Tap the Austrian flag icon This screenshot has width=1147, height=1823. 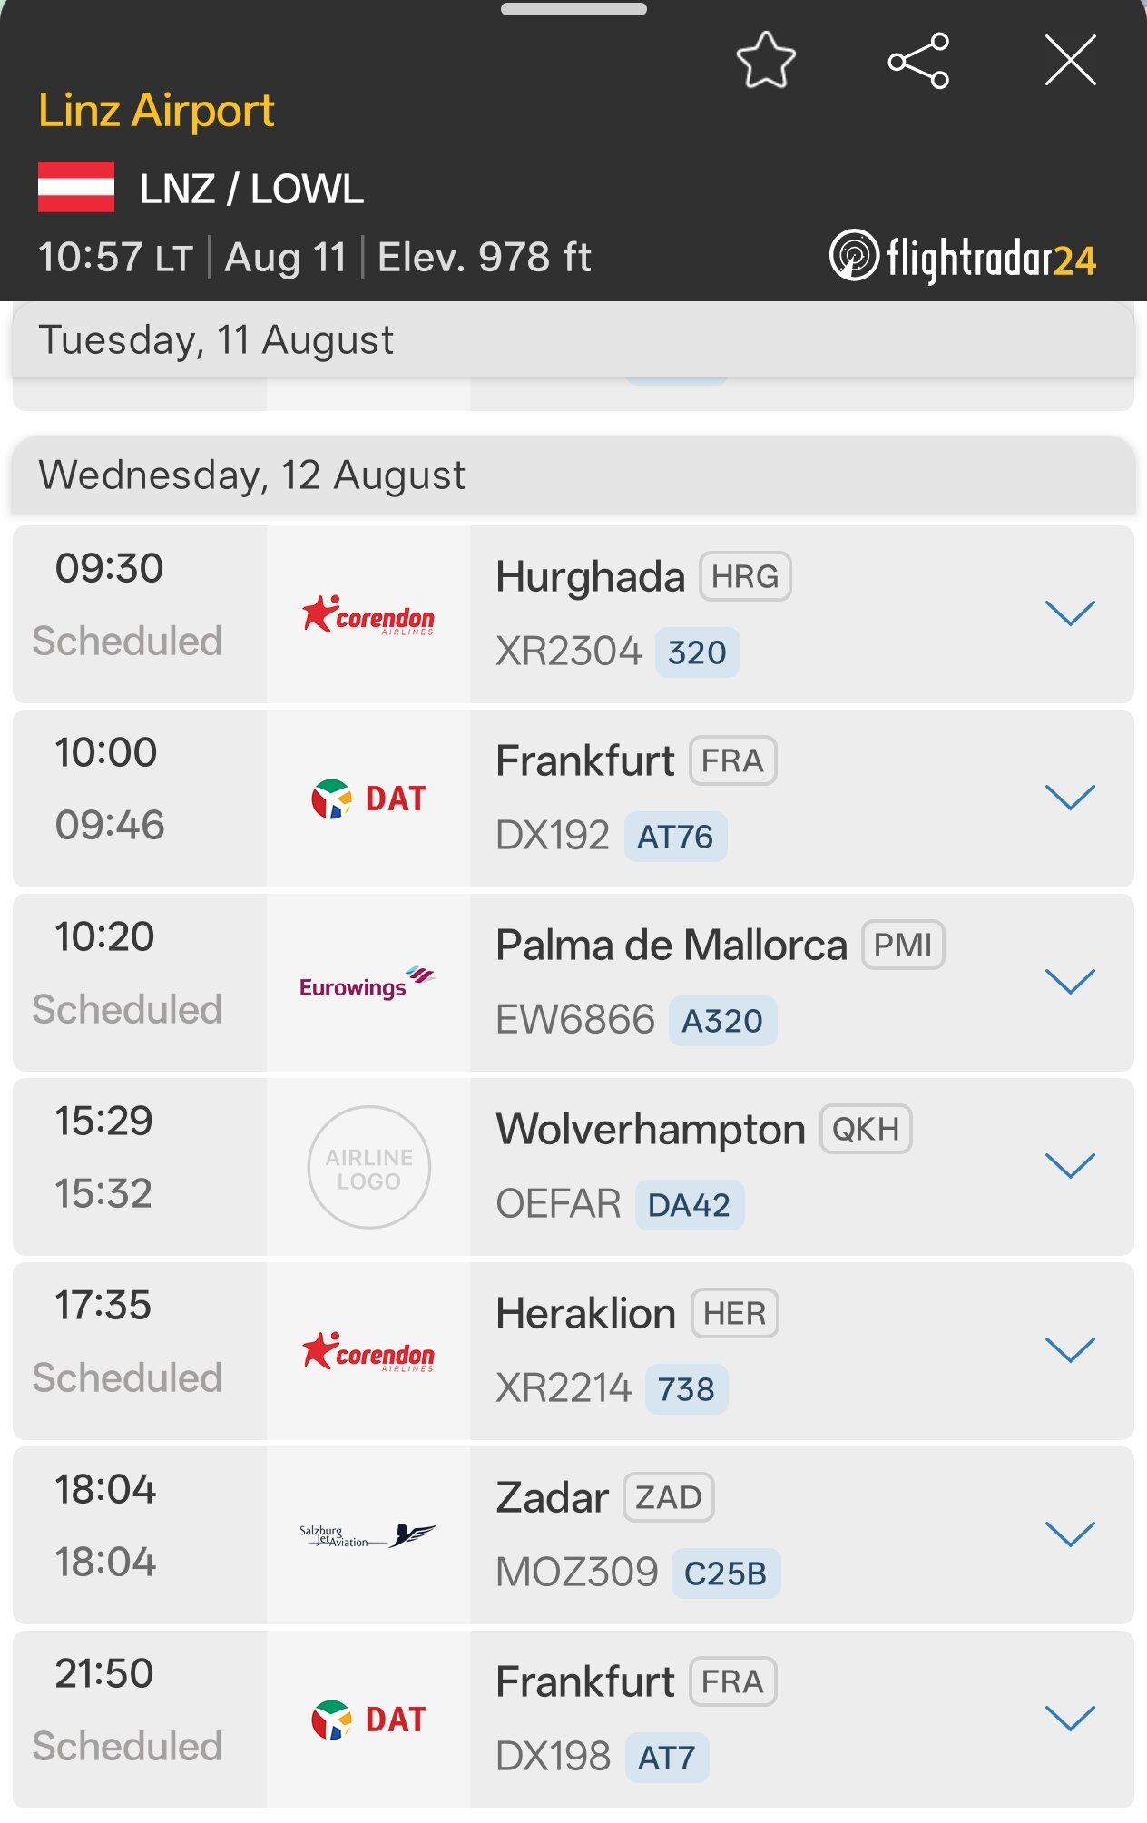click(x=76, y=187)
